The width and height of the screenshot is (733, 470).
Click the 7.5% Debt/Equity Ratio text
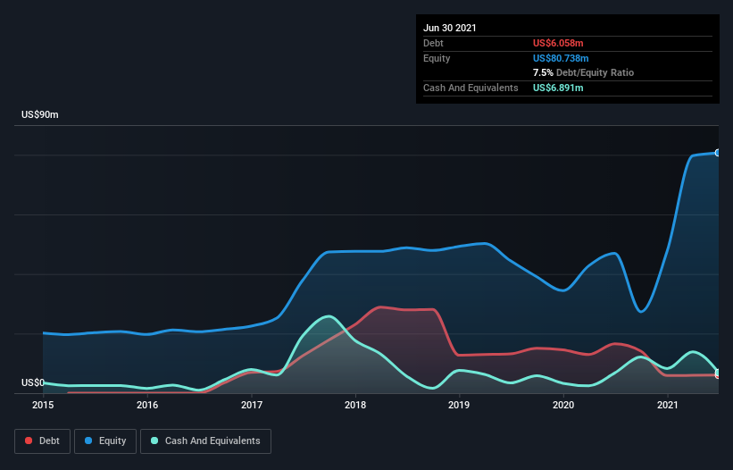(583, 73)
